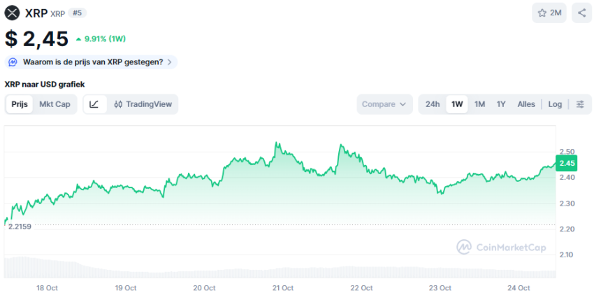Screen dimensions: 594x293
Task: Show the Alles time range
Action: pos(526,104)
